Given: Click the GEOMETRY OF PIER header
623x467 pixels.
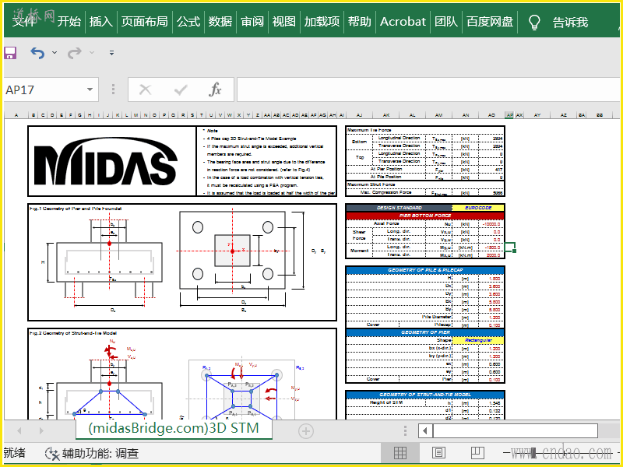Looking at the screenshot, I should [425, 332].
